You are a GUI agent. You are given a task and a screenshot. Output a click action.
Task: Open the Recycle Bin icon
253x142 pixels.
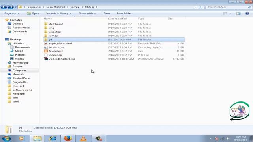(9, 82)
